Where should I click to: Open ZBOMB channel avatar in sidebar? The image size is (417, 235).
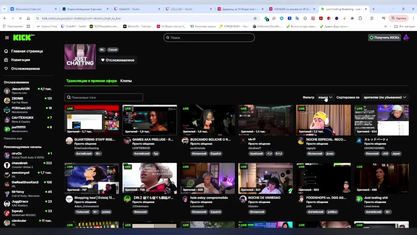click(7, 101)
